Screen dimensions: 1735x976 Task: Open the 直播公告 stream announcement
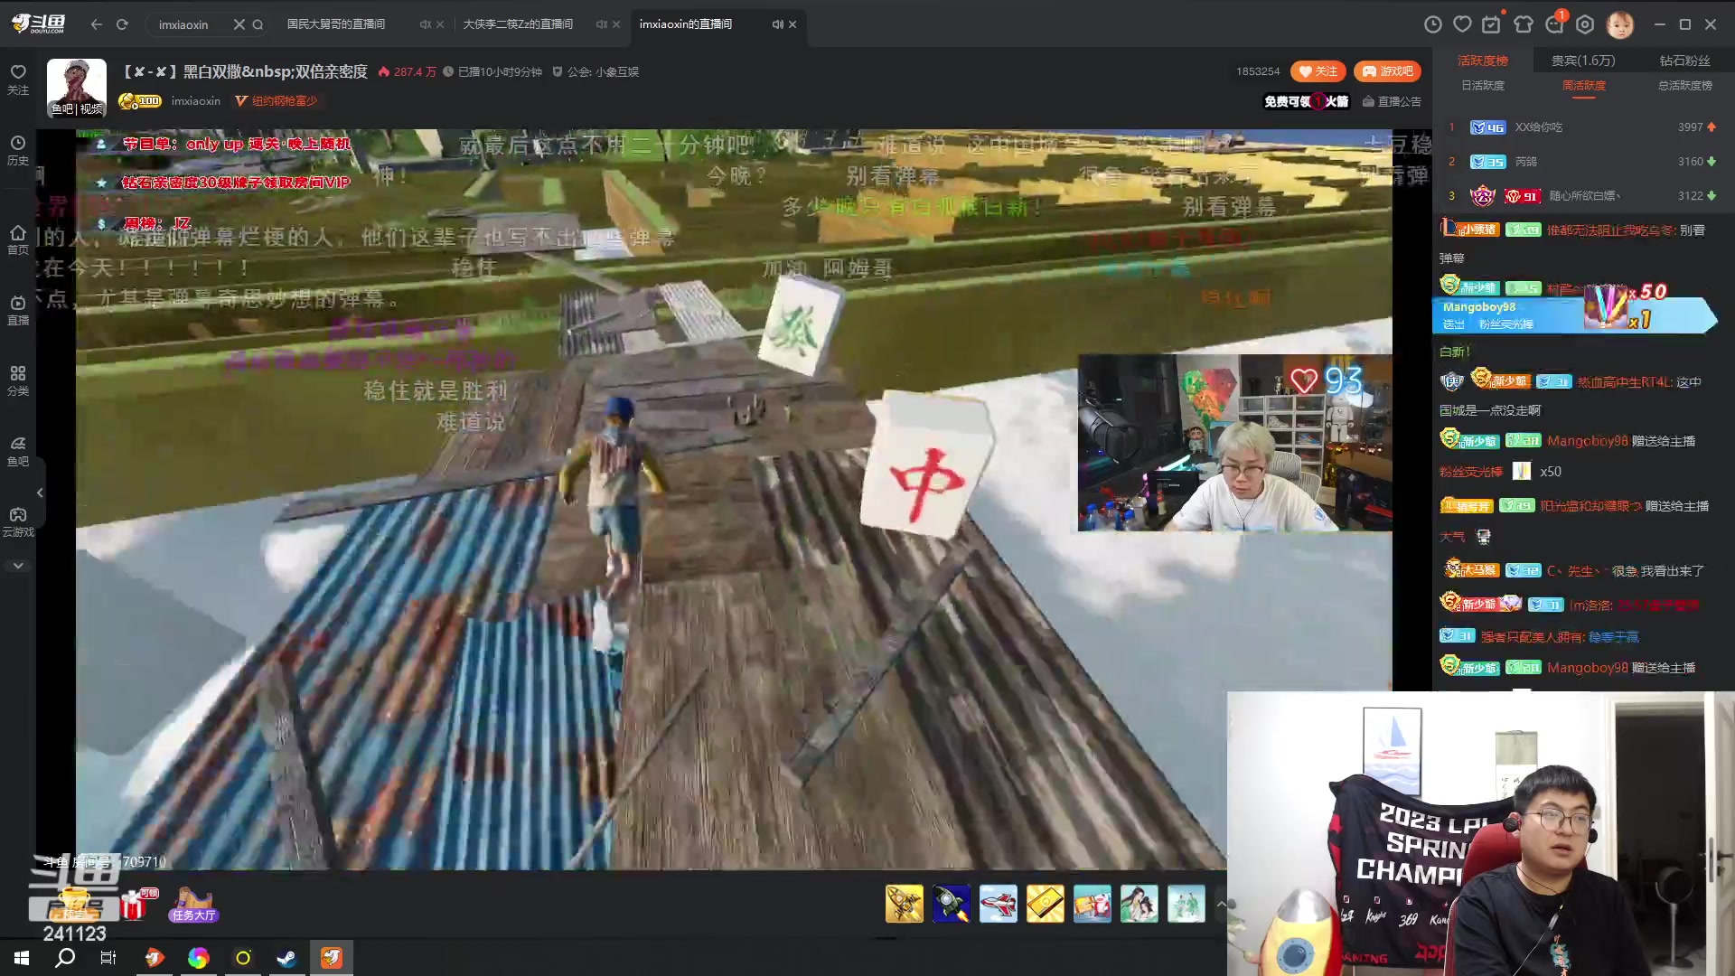[1392, 101]
